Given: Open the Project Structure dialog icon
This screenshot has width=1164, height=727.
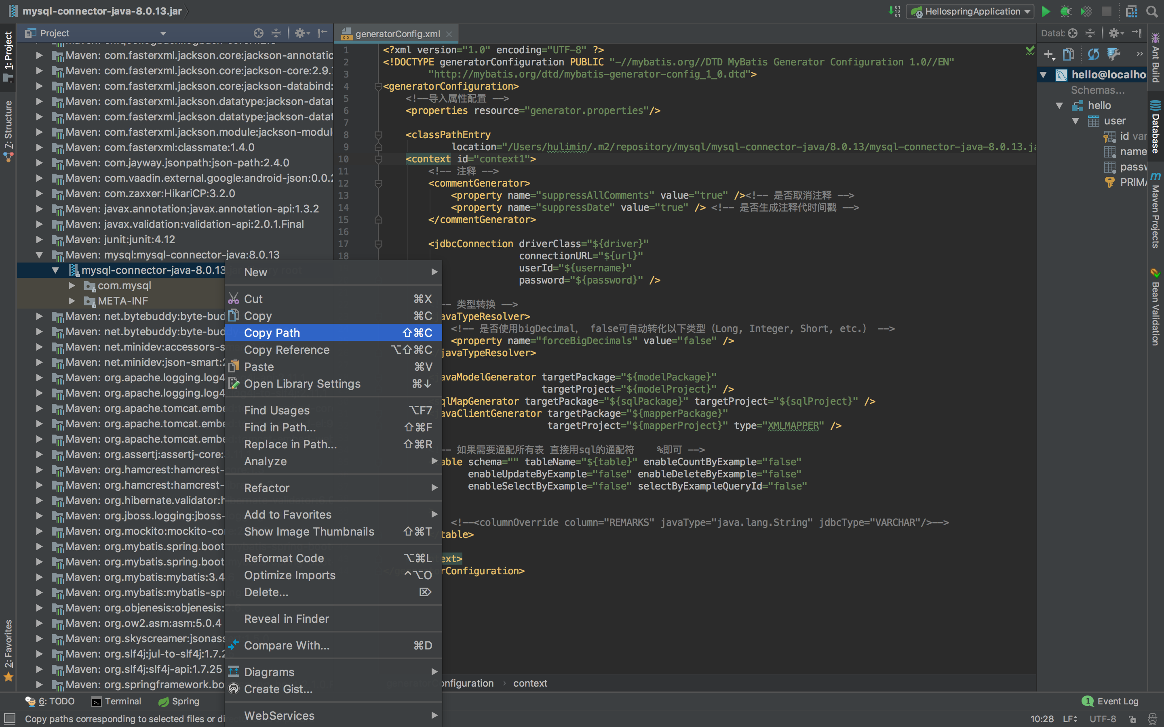Looking at the screenshot, I should [x=1132, y=12].
